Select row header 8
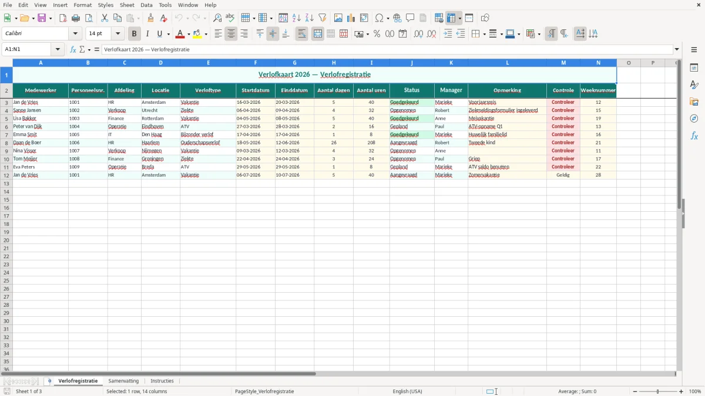This screenshot has height=396, width=705. (6, 143)
